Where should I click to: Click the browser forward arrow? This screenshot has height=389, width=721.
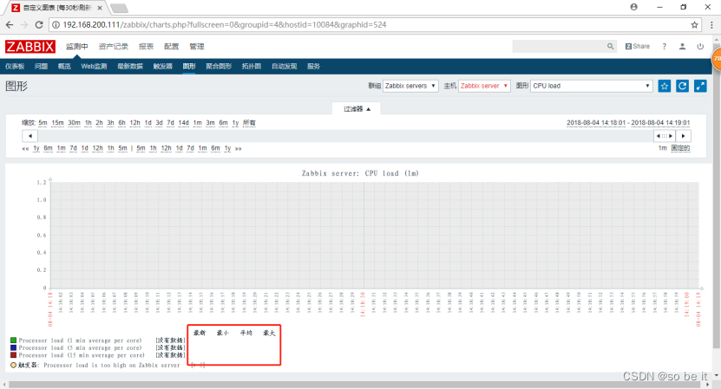(x=24, y=25)
